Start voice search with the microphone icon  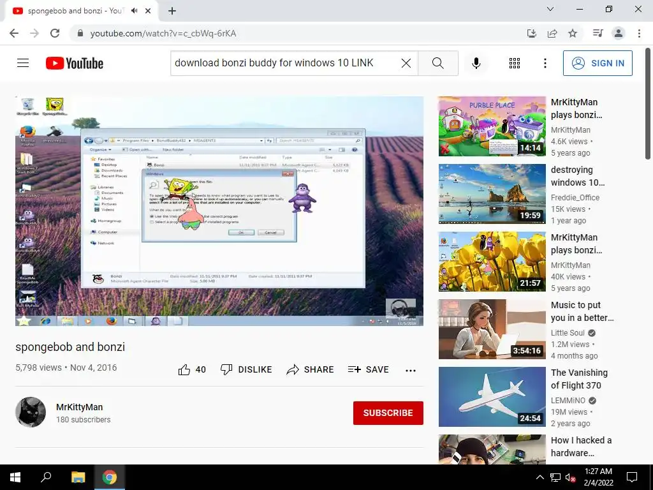coord(476,63)
